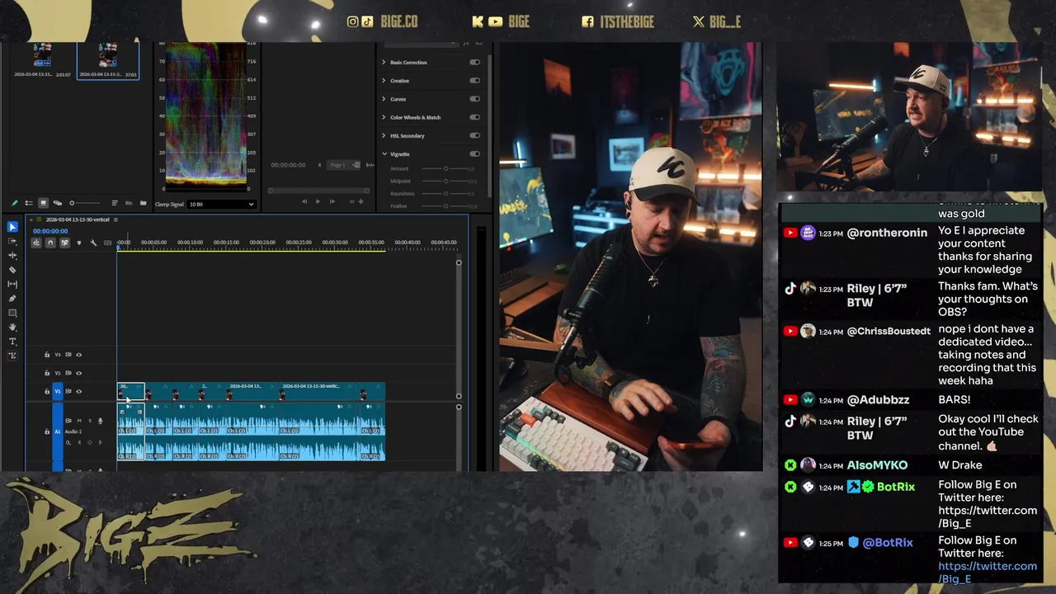Toggle V2 track output eye

pyautogui.click(x=79, y=373)
